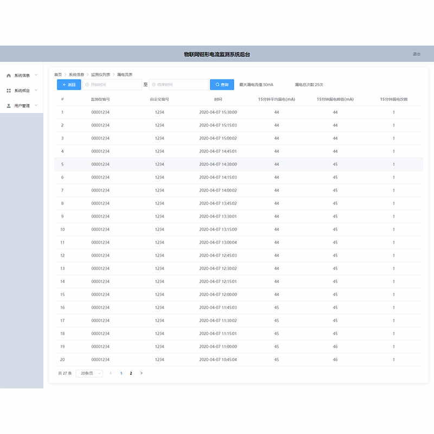434x434 pixels.
Task: Click the 退出 logout link
Action: coord(416,54)
